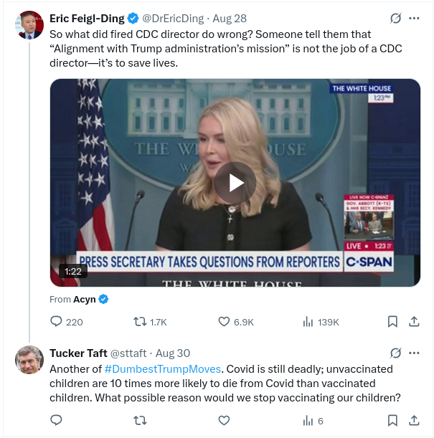
Task: Reply to Tucker Taft's tweet
Action: coord(56,420)
